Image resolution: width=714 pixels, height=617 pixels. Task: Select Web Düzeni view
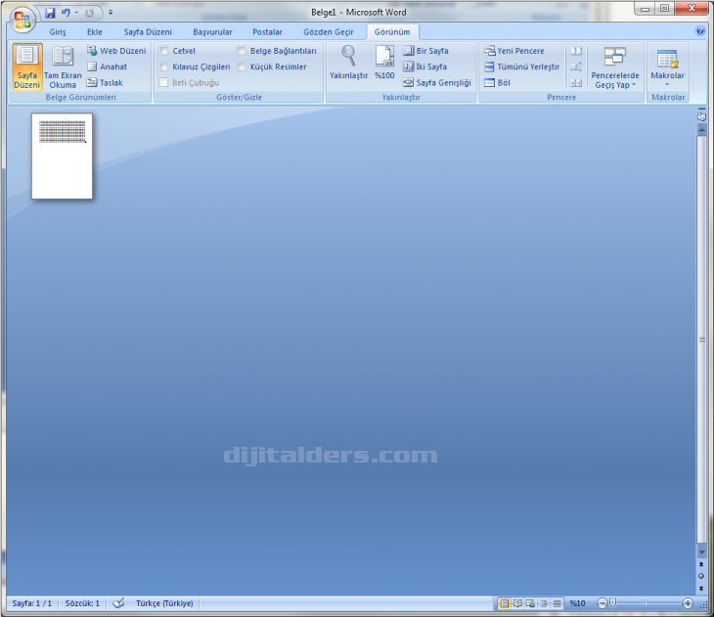(116, 51)
